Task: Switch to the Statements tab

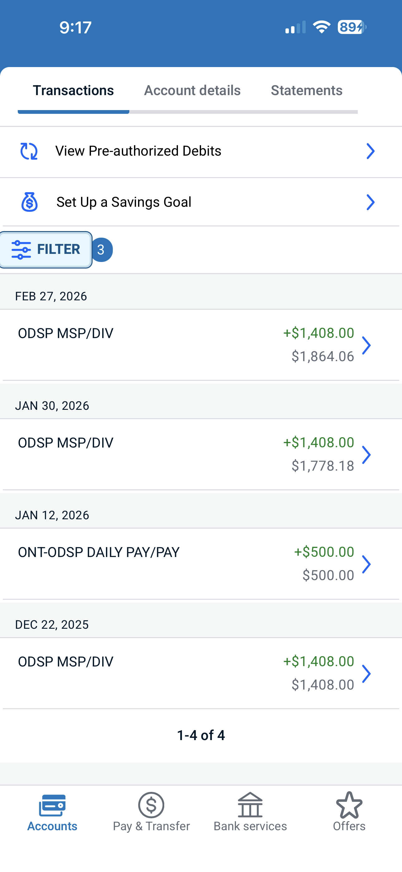Action: tap(307, 90)
